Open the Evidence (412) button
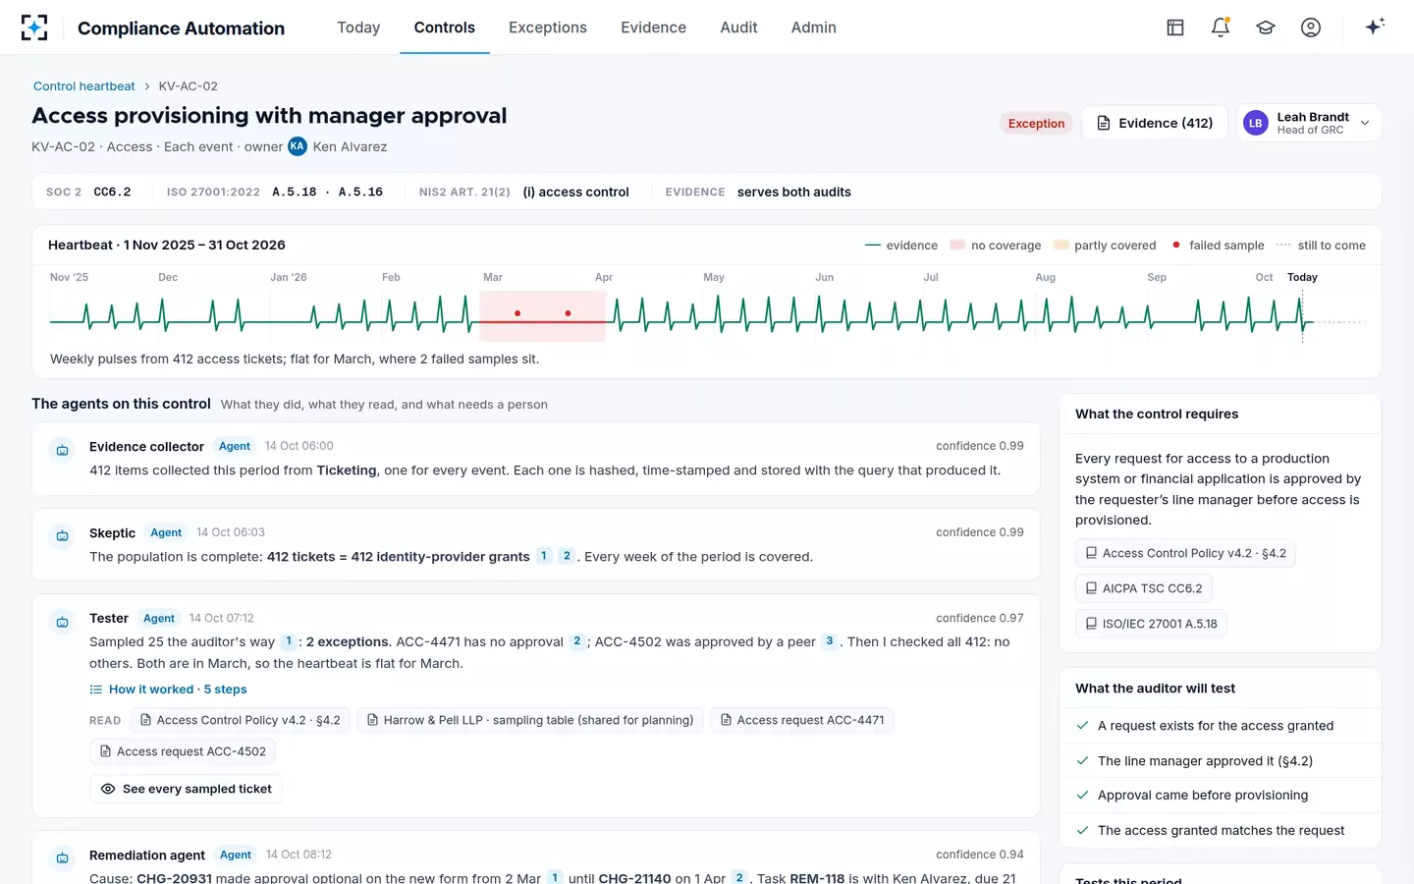Image resolution: width=1414 pixels, height=884 pixels. [x=1155, y=123]
